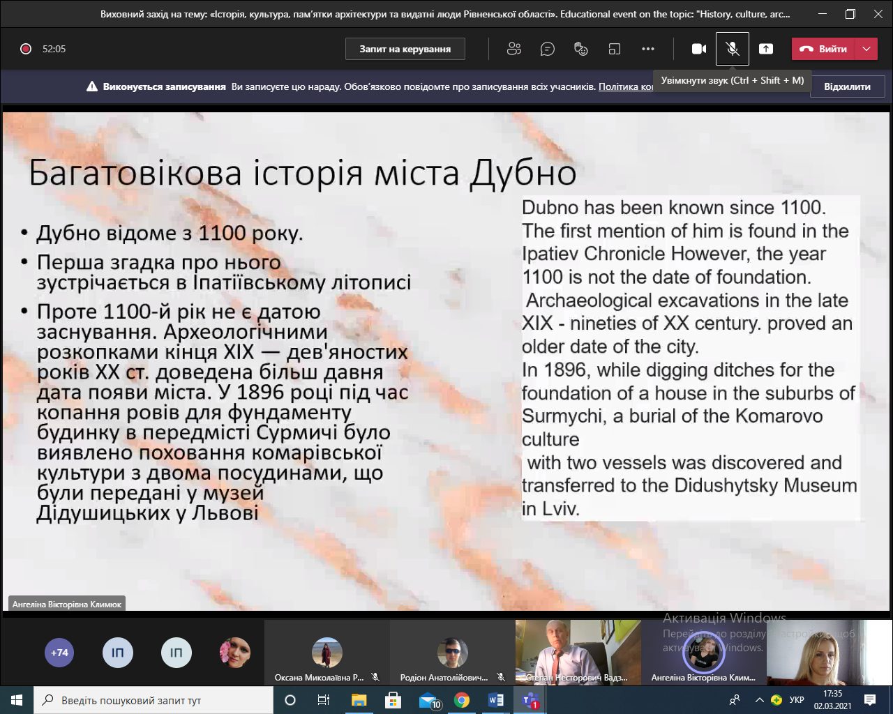Viewport: 893px width, 714px height.
Task: Open the breakout rooms icon
Action: tap(614, 49)
